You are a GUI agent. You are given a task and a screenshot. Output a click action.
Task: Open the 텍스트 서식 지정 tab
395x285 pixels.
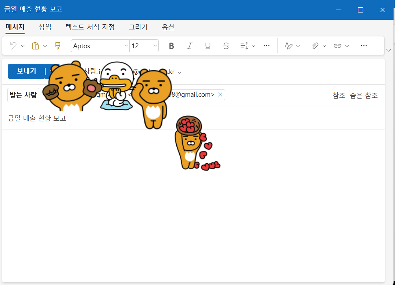[90, 27]
